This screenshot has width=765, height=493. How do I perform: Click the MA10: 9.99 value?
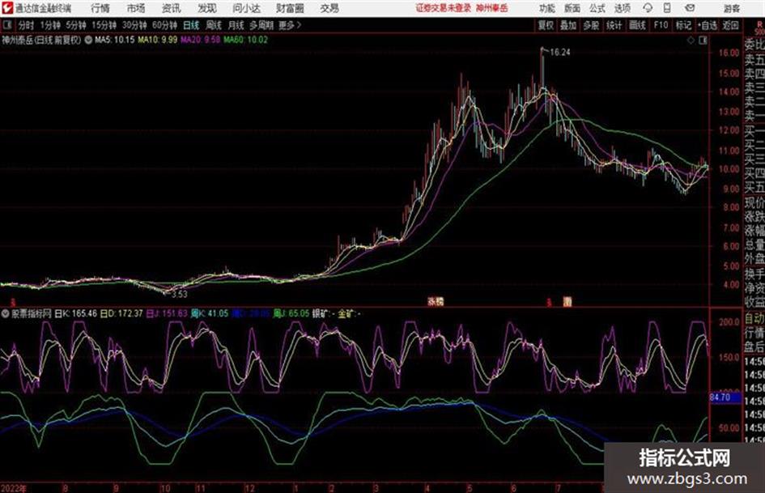(158, 40)
